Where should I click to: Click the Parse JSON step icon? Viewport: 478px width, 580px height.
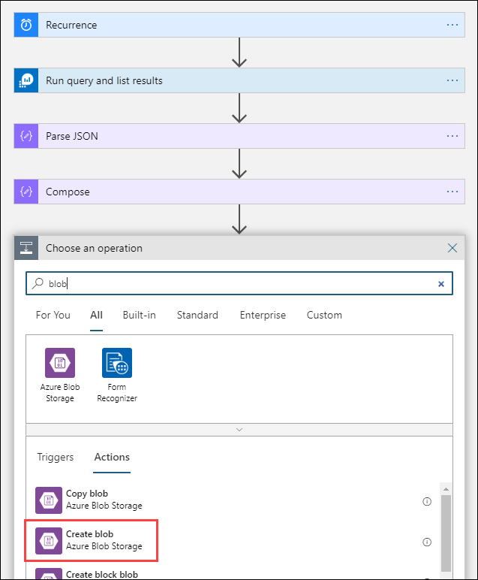point(26,136)
